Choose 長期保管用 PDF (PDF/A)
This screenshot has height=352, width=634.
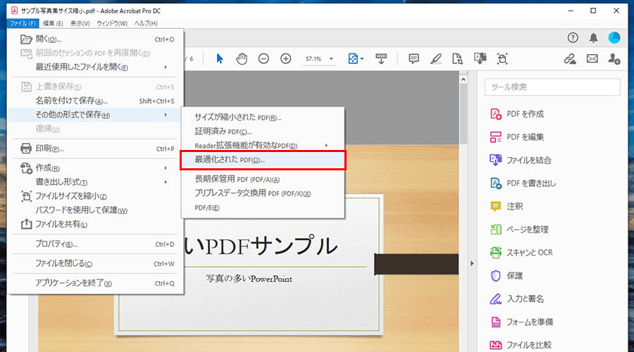[263, 179]
